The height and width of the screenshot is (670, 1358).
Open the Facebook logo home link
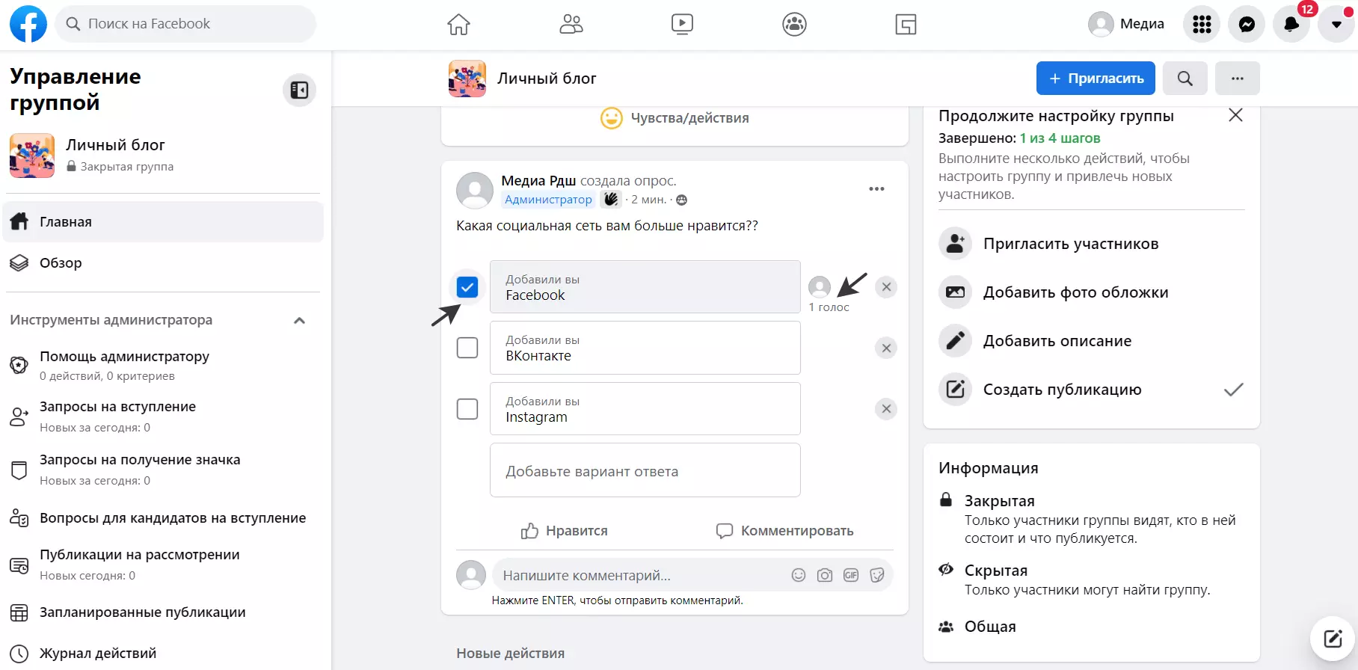[x=28, y=24]
